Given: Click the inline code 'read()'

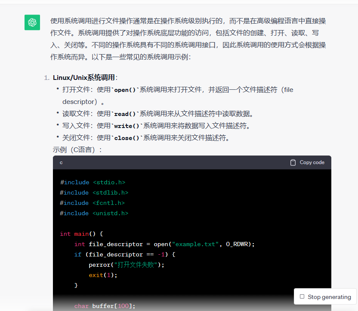Looking at the screenshot, I should point(125,114).
